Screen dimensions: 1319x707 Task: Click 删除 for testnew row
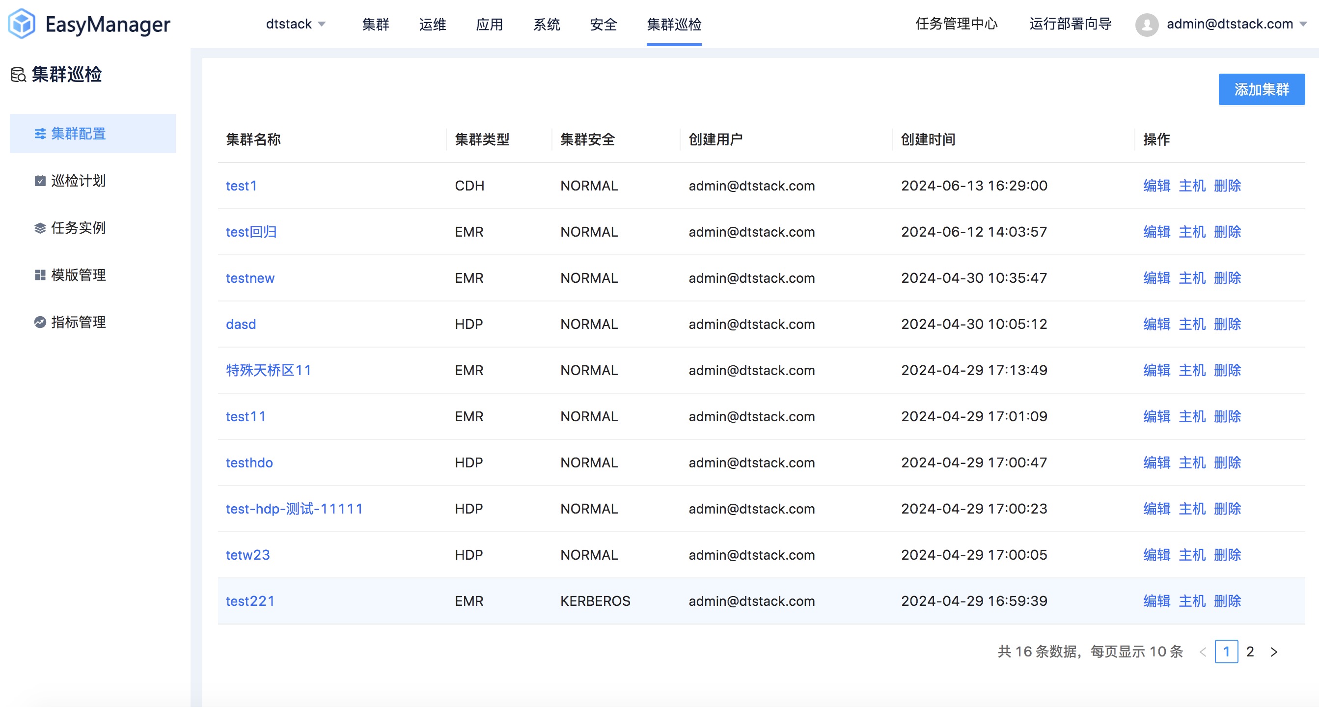tap(1227, 278)
